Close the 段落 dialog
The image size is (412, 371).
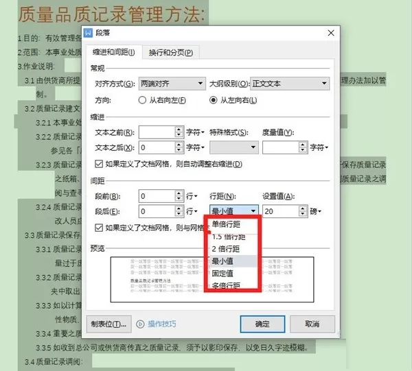point(331,33)
